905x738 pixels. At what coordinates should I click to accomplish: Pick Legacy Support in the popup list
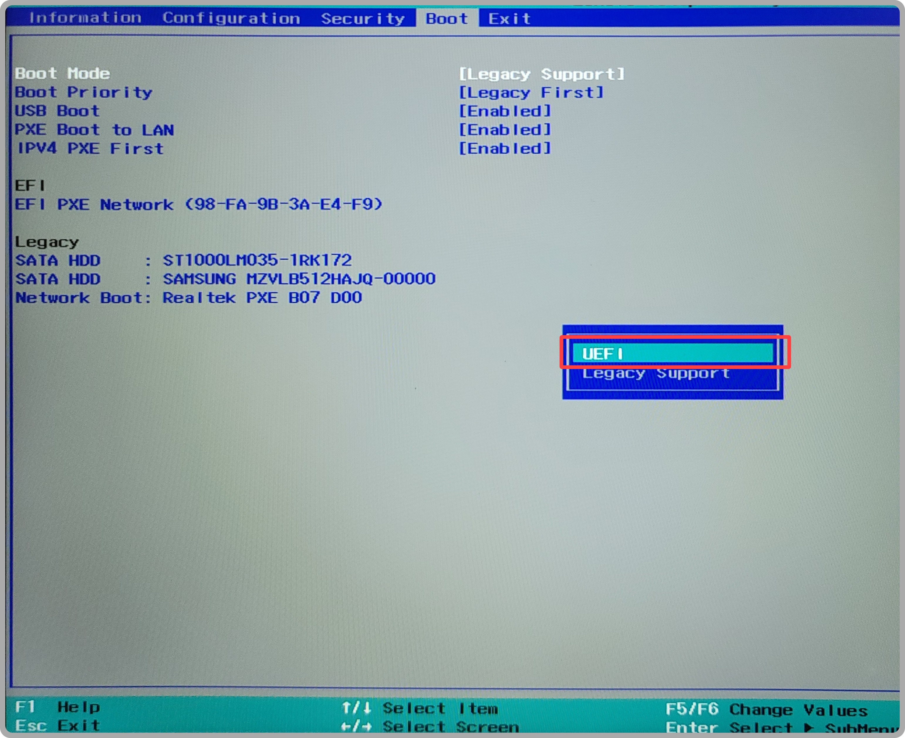pyautogui.click(x=656, y=374)
